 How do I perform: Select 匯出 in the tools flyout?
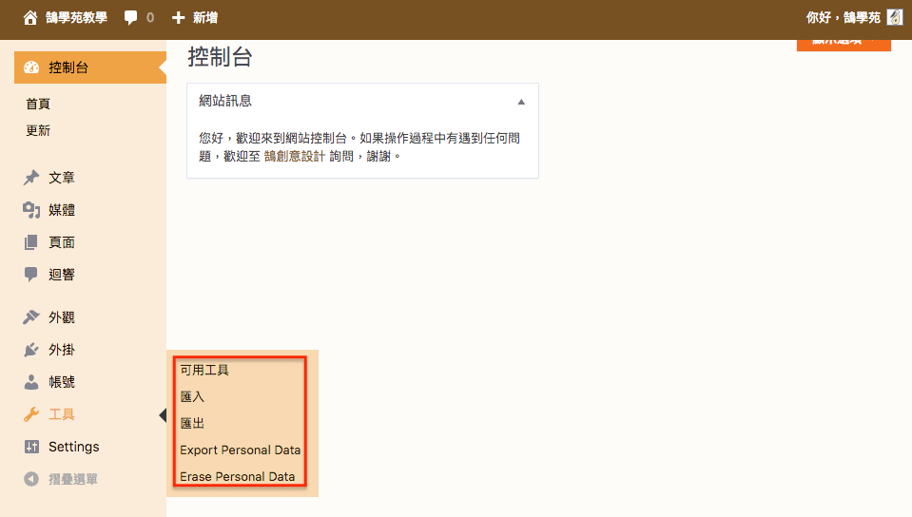[x=192, y=423]
